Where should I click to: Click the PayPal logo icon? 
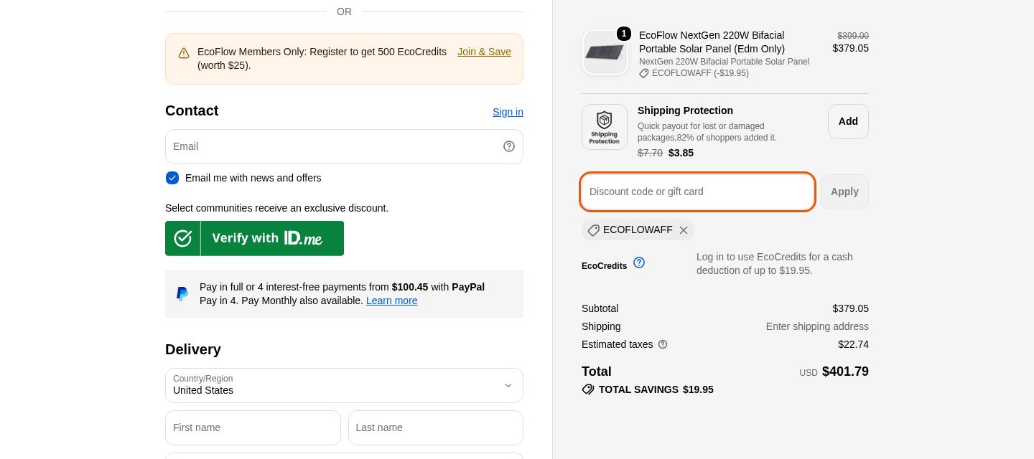182,294
